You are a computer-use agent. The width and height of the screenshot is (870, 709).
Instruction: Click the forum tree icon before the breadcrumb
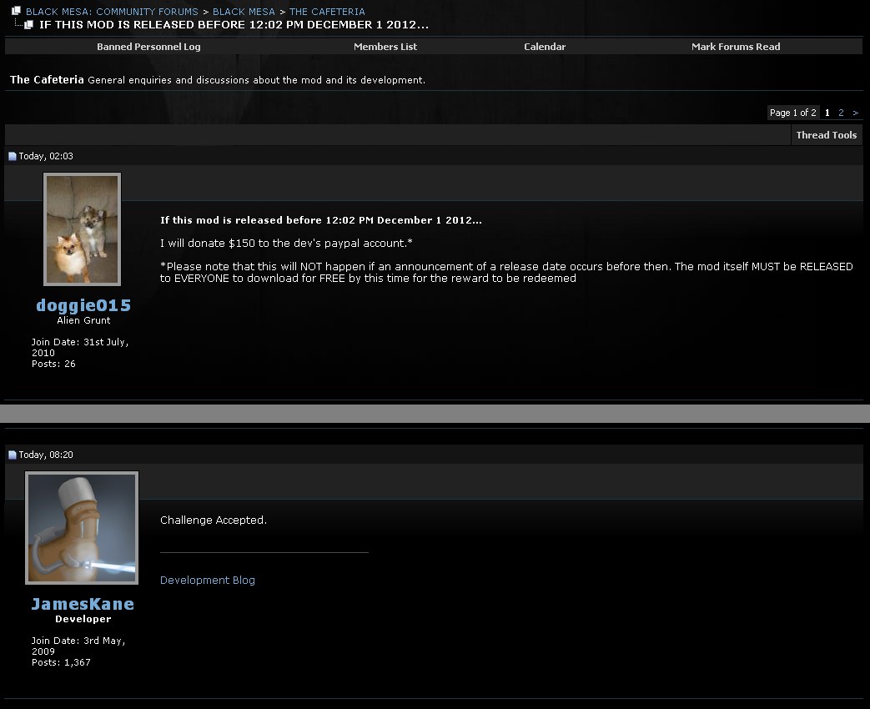pyautogui.click(x=16, y=11)
